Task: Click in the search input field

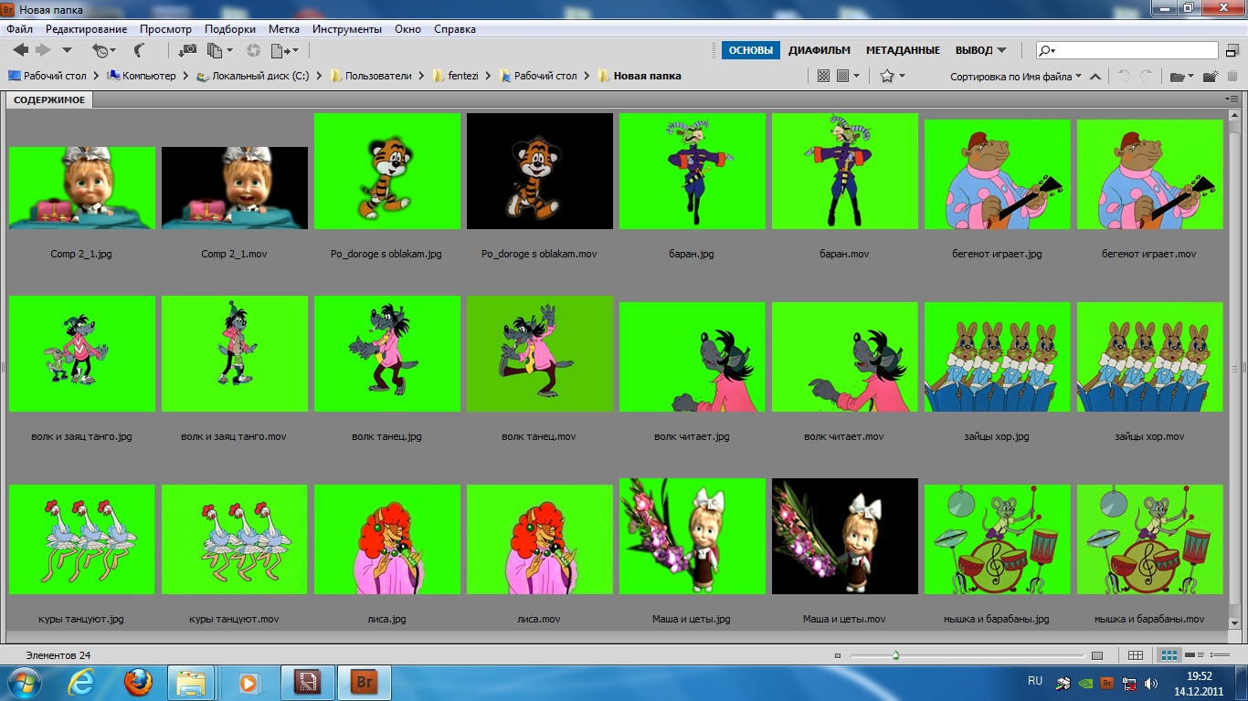Action: 1126,50
